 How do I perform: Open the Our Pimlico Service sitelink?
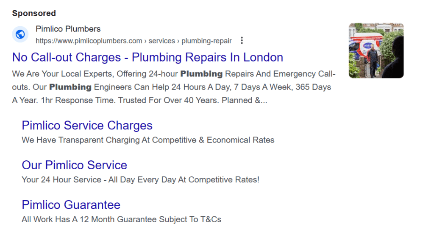click(x=75, y=165)
